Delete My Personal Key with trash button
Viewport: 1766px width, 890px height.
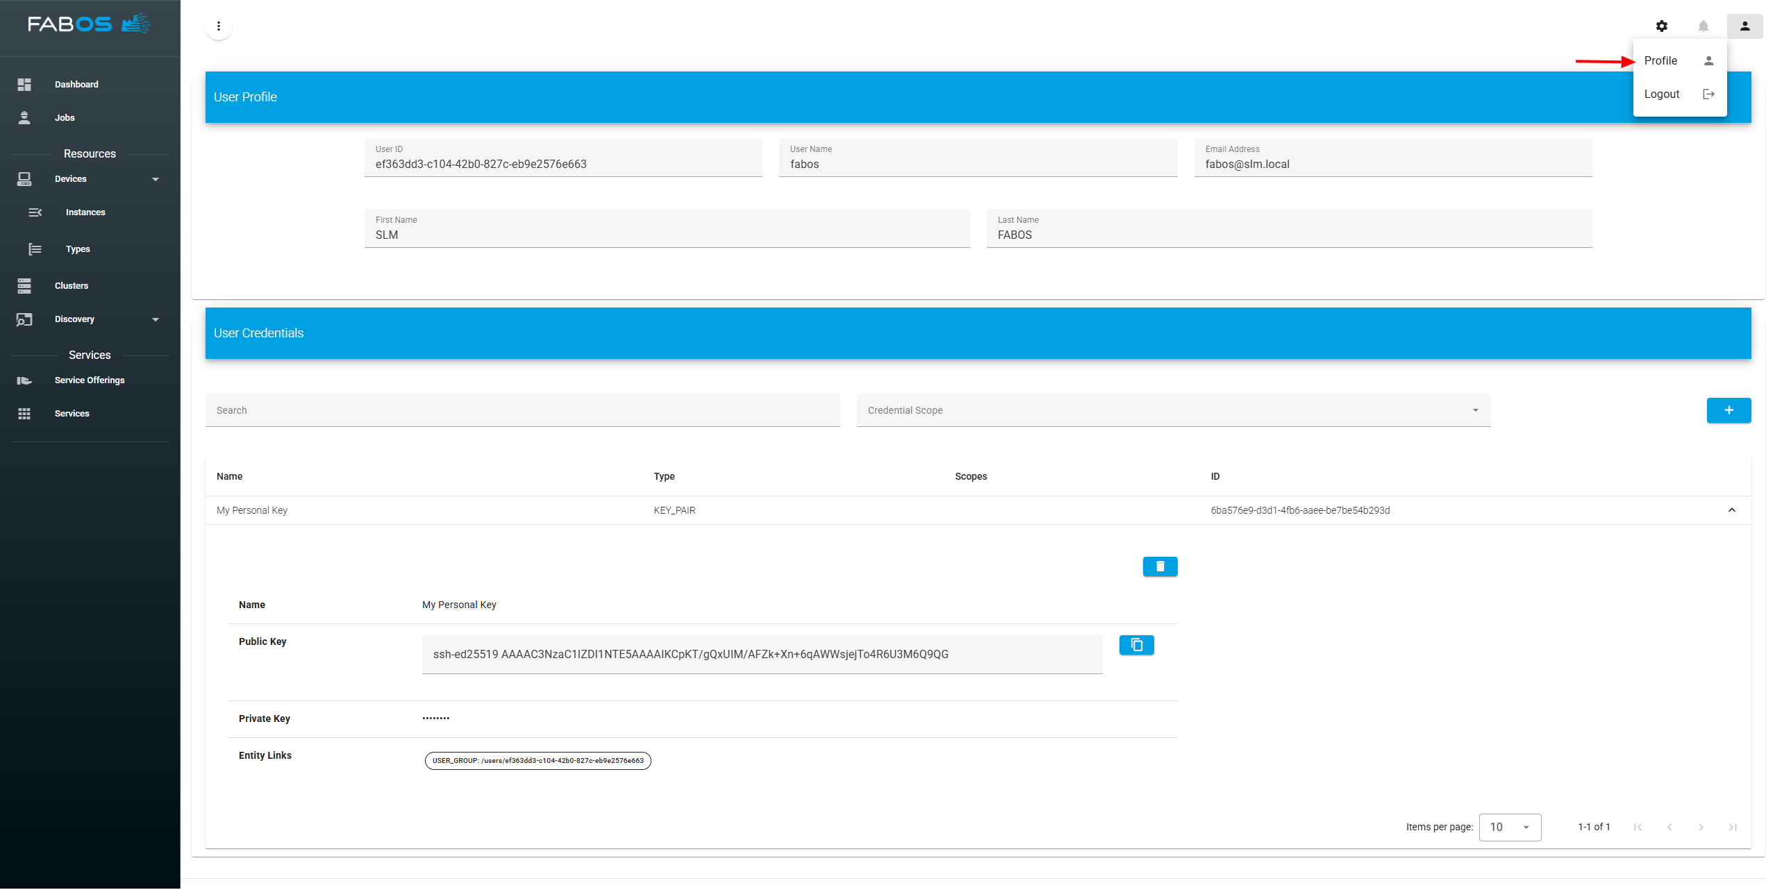pyautogui.click(x=1160, y=566)
